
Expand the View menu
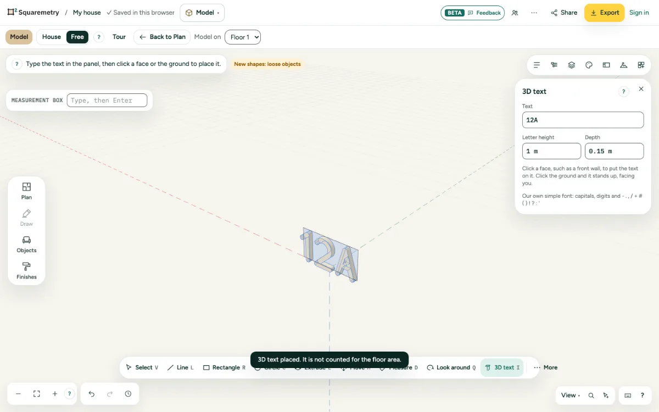(x=571, y=396)
